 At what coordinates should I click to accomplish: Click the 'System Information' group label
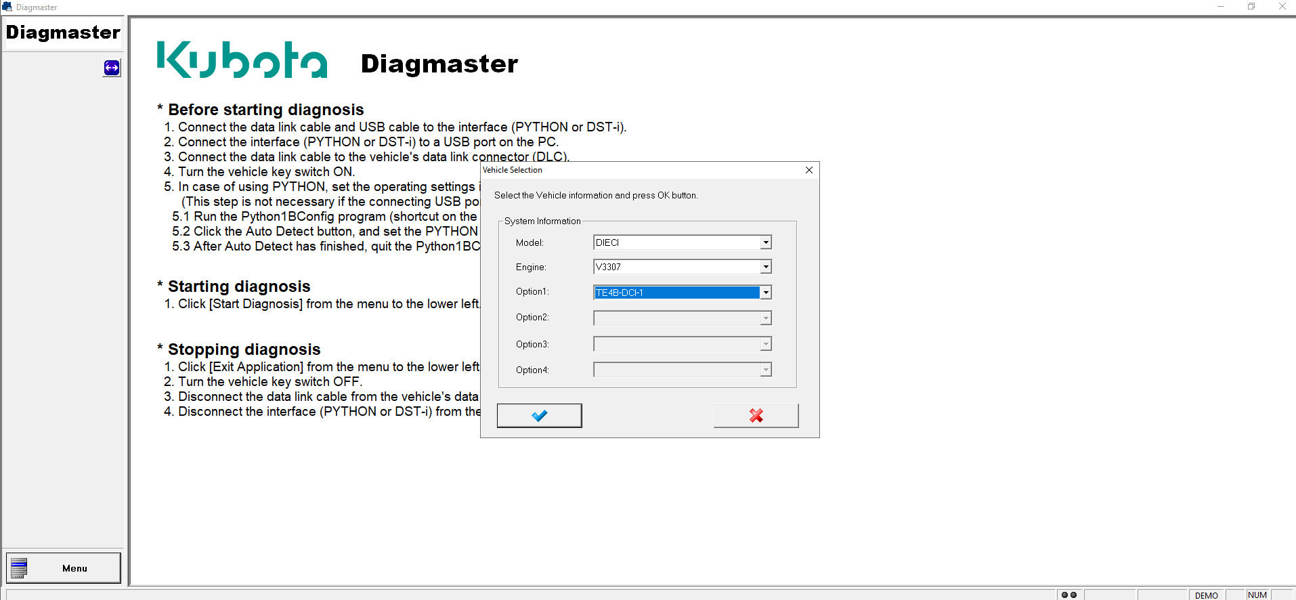tap(542, 221)
